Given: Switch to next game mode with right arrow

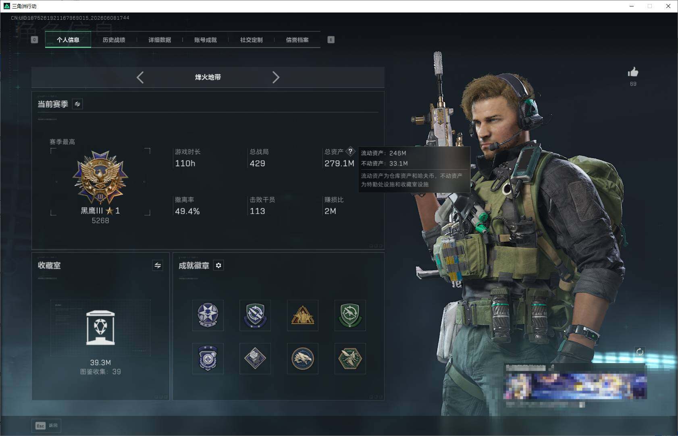Looking at the screenshot, I should [276, 77].
